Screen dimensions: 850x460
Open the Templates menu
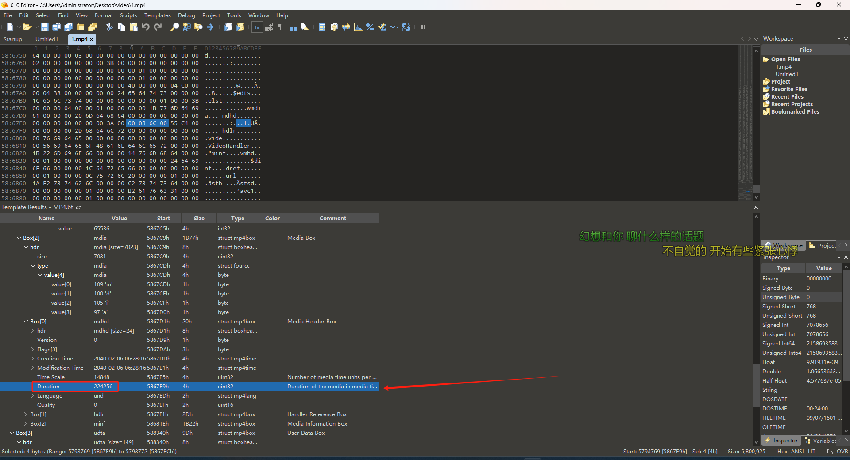157,15
